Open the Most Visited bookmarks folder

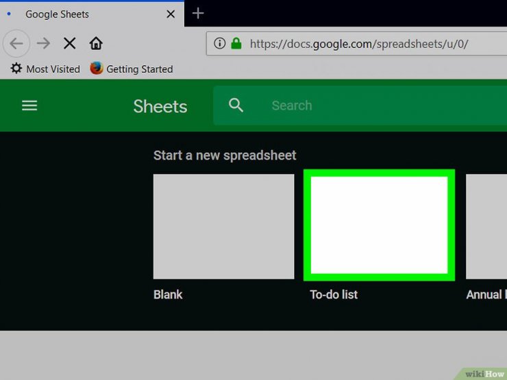(45, 68)
